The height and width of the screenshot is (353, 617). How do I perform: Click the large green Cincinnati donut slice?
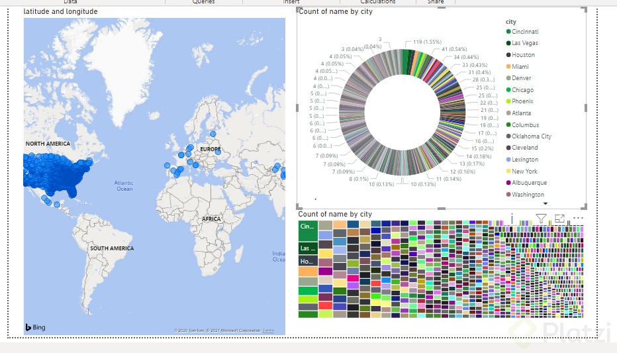[x=405, y=62]
